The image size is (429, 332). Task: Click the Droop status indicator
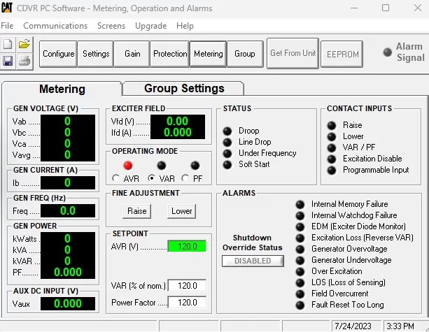(x=227, y=131)
